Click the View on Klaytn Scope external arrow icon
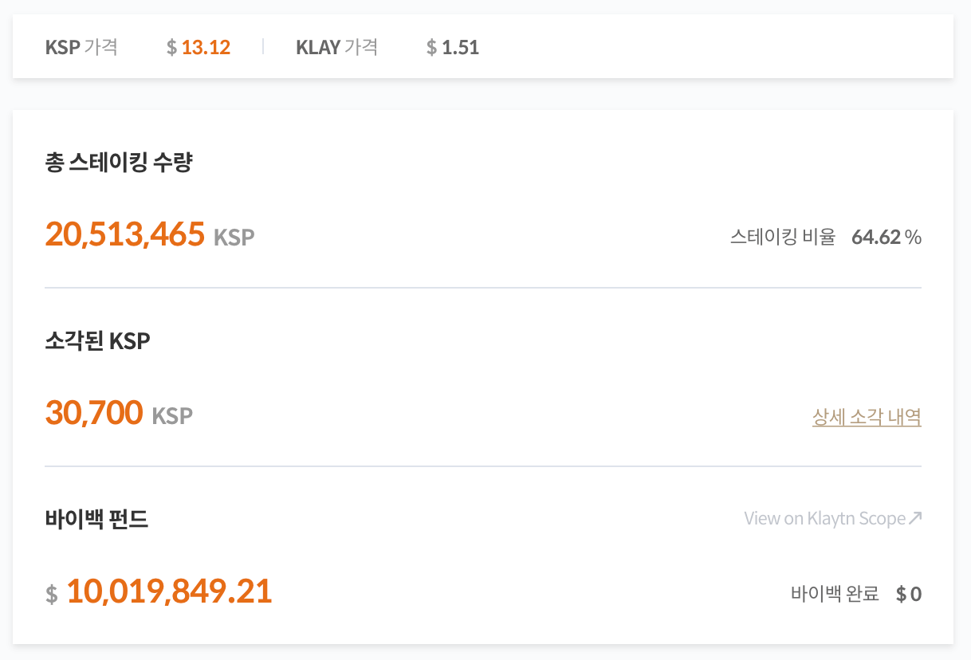This screenshot has height=660, width=971. 917,517
